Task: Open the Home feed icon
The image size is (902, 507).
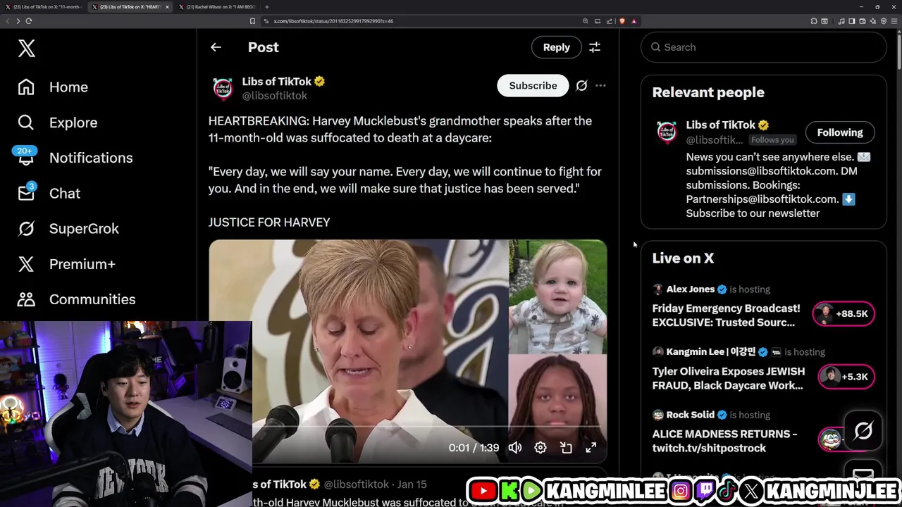Action: tap(26, 87)
